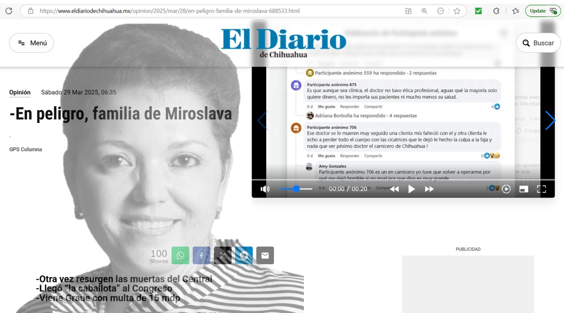Bookmark this page with the star icon
Screen dimensions: 564x313
(457, 11)
